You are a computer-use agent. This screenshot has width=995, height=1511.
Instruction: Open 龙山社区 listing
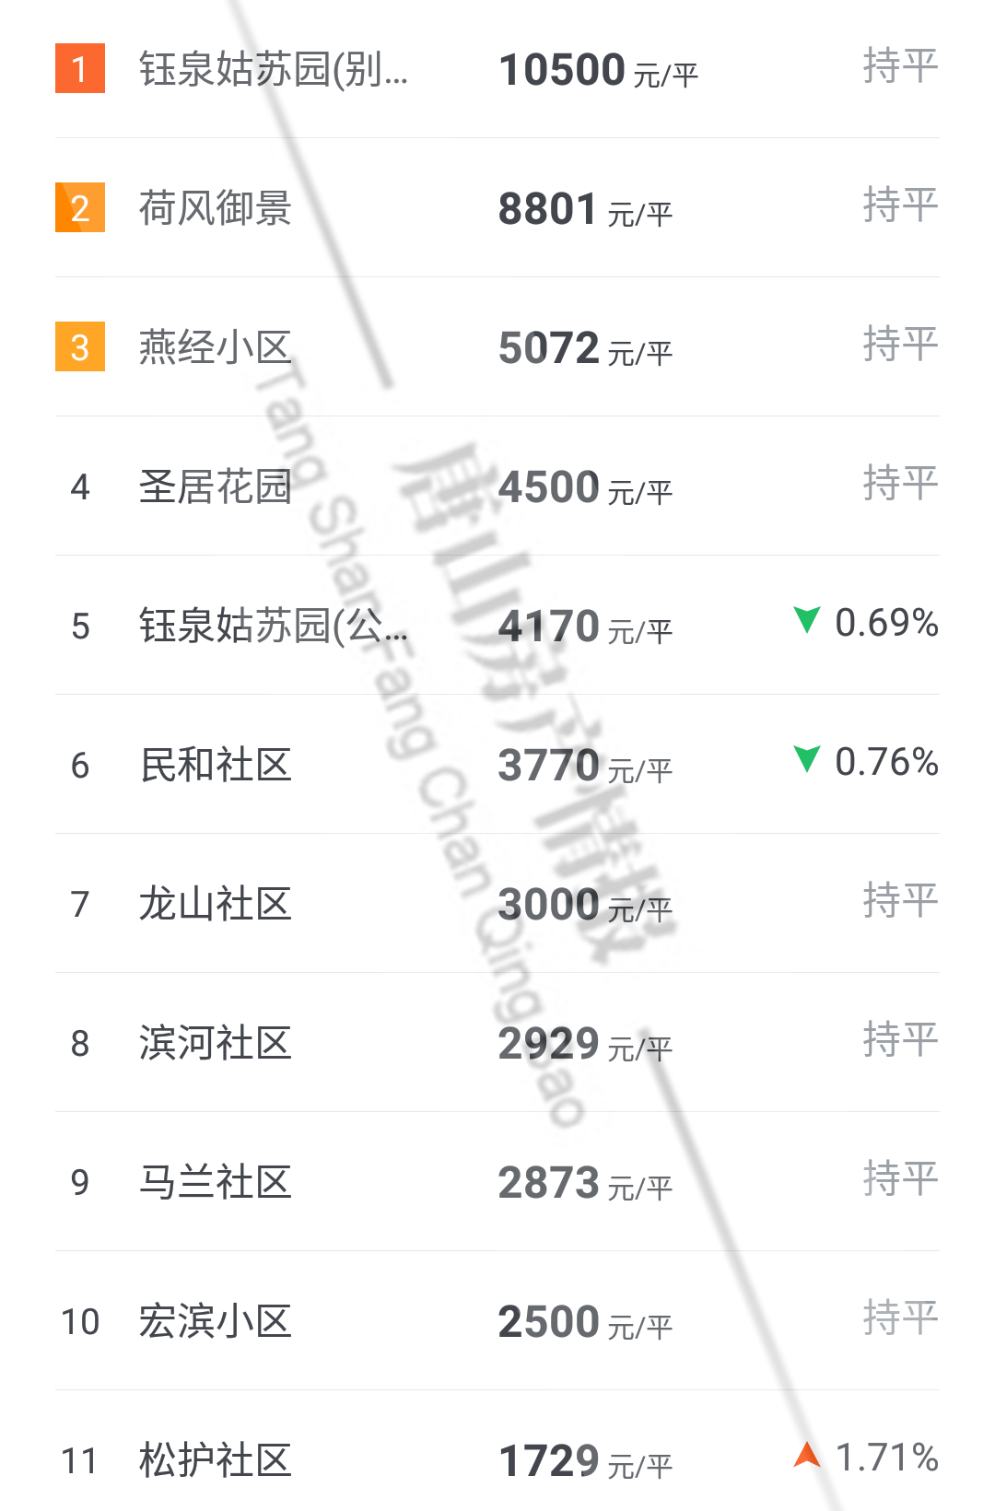[x=216, y=904]
